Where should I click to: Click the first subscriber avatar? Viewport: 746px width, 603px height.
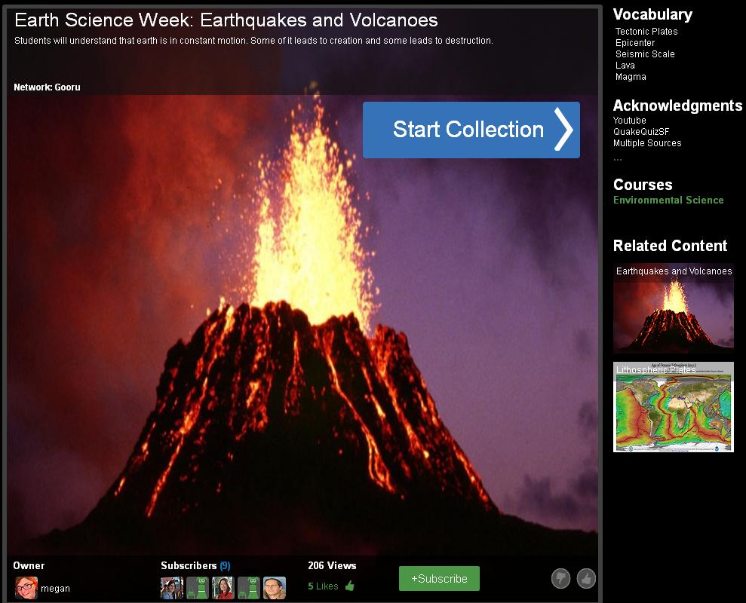click(172, 588)
